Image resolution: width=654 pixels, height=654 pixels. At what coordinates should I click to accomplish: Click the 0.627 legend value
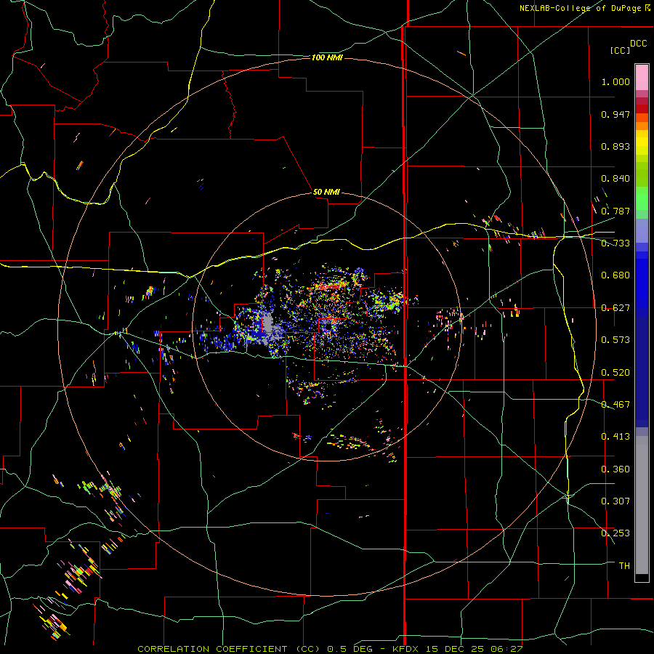(615, 308)
